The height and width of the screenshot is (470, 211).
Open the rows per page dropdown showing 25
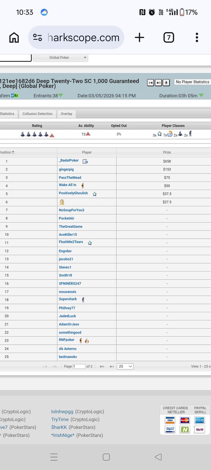tap(125, 366)
